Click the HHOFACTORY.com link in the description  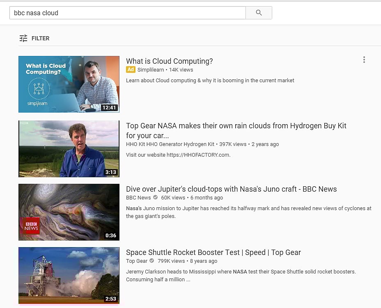[x=200, y=155]
